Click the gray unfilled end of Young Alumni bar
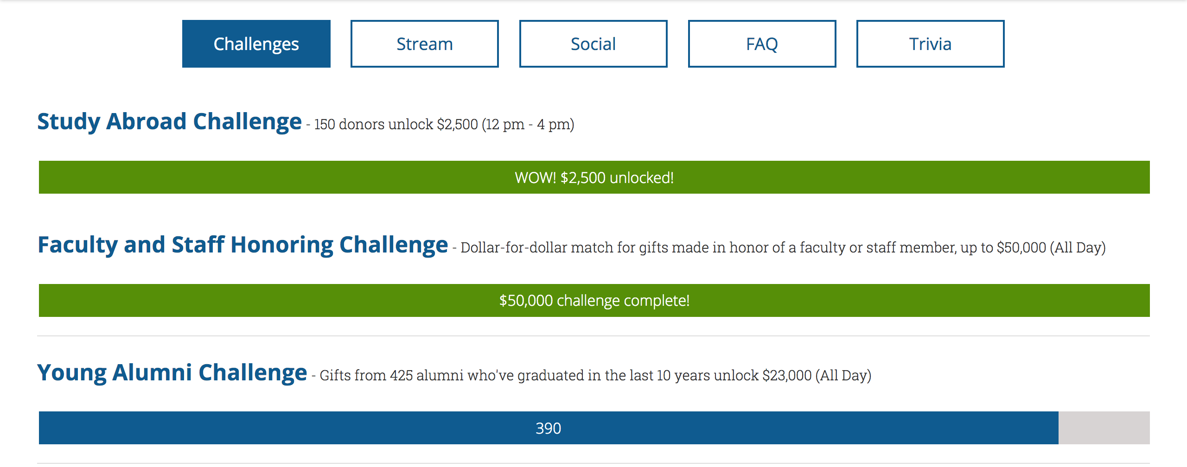 [1104, 428]
